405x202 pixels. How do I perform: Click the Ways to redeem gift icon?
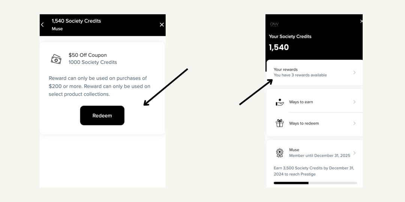280,123
